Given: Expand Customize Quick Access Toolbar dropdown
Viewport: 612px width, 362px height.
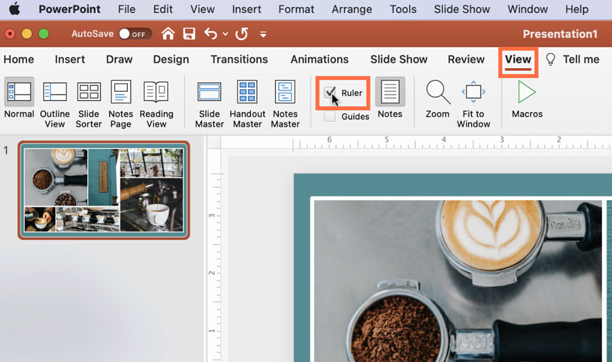Looking at the screenshot, I should [263, 35].
